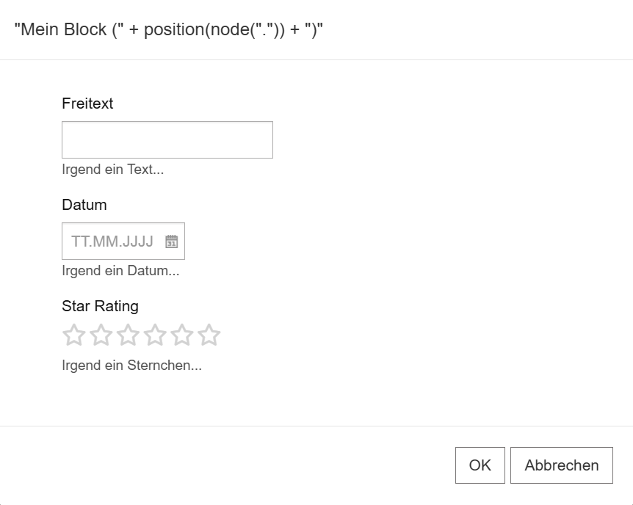Pick the fifth rating star
Screen dimensions: 633x505
pos(182,335)
